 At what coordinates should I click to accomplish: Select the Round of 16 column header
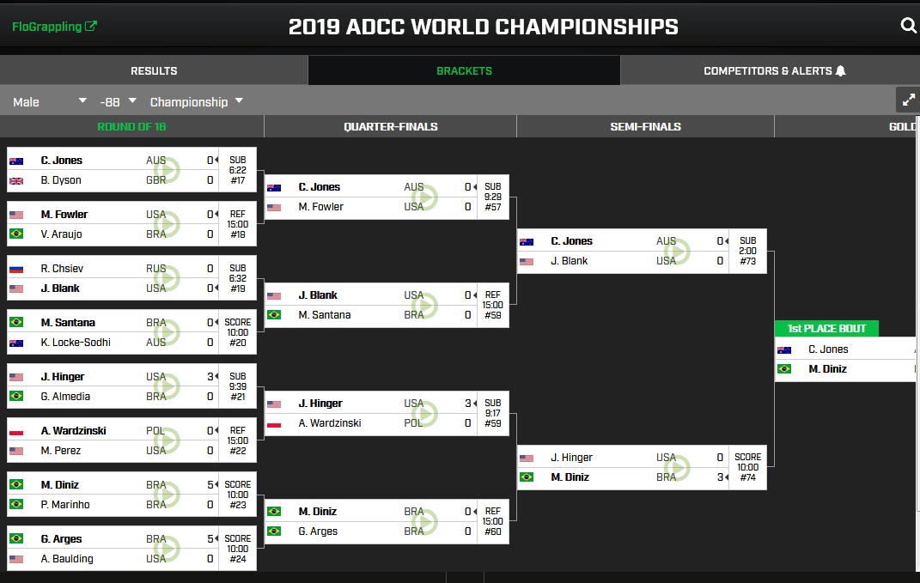click(x=131, y=127)
